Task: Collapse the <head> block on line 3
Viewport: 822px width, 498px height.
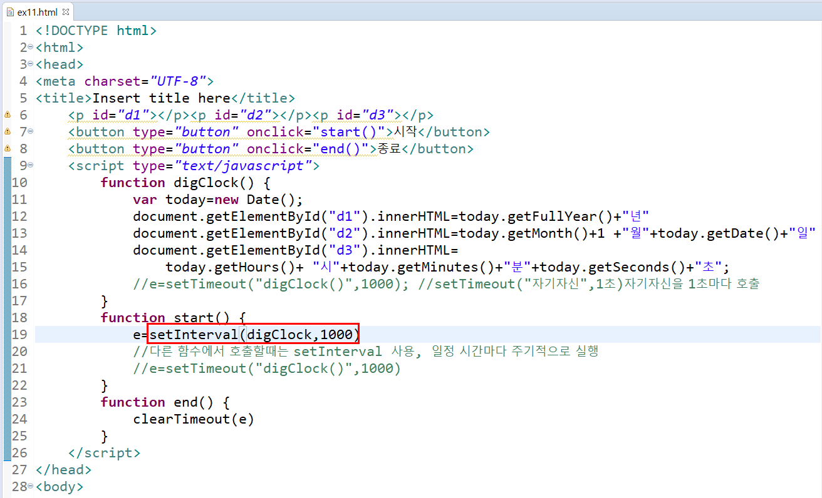Action: (31, 64)
